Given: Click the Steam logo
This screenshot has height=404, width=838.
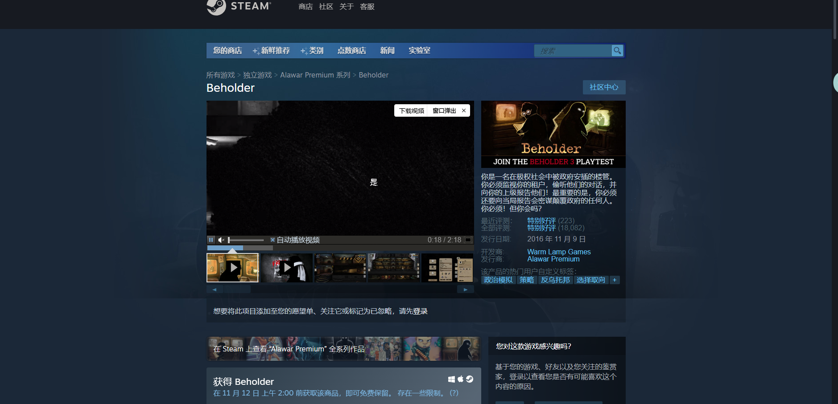Looking at the screenshot, I should (239, 7).
